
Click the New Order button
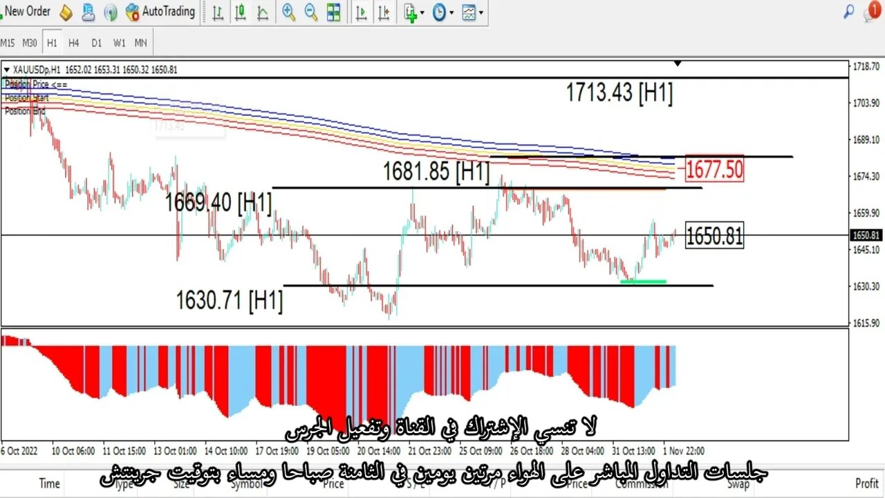click(26, 12)
